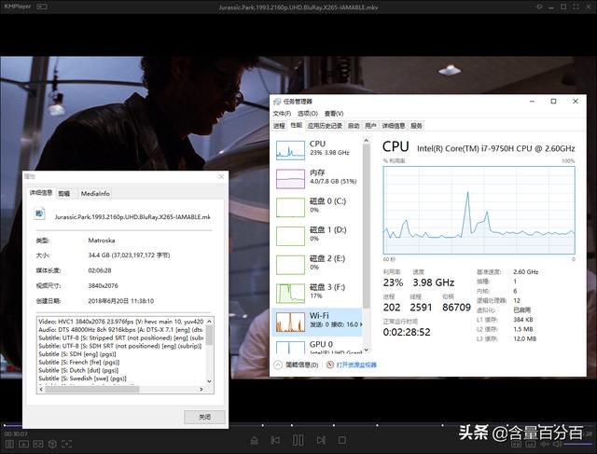The width and height of the screenshot is (597, 454).
Task: Click the MKV file icon in the properties dialog
Action: tap(39, 213)
